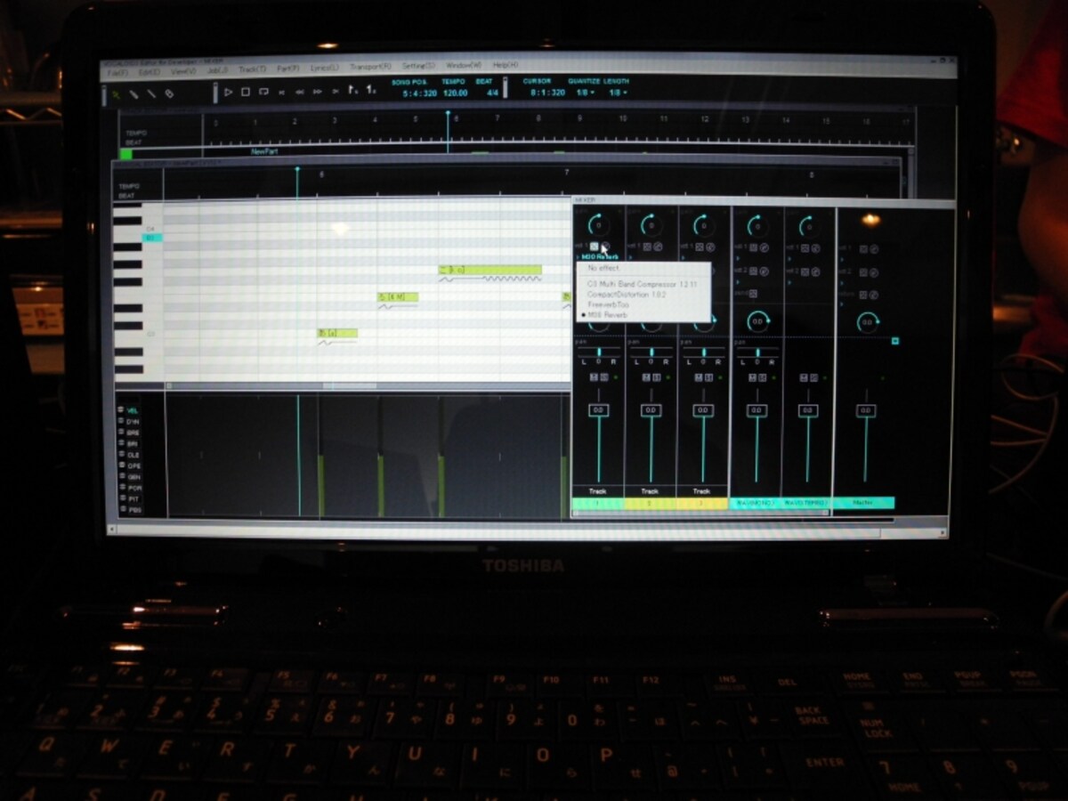Toggle mute on mixer Track 2

(646, 377)
